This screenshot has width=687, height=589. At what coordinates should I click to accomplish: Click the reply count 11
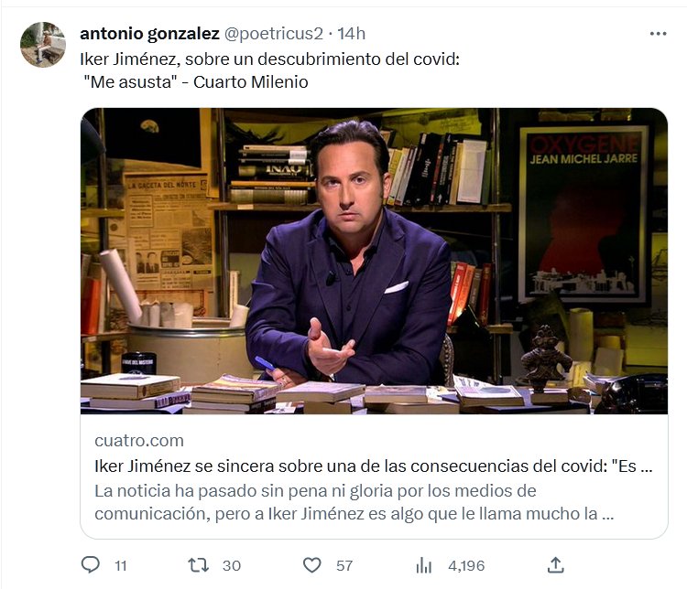pyautogui.click(x=120, y=565)
